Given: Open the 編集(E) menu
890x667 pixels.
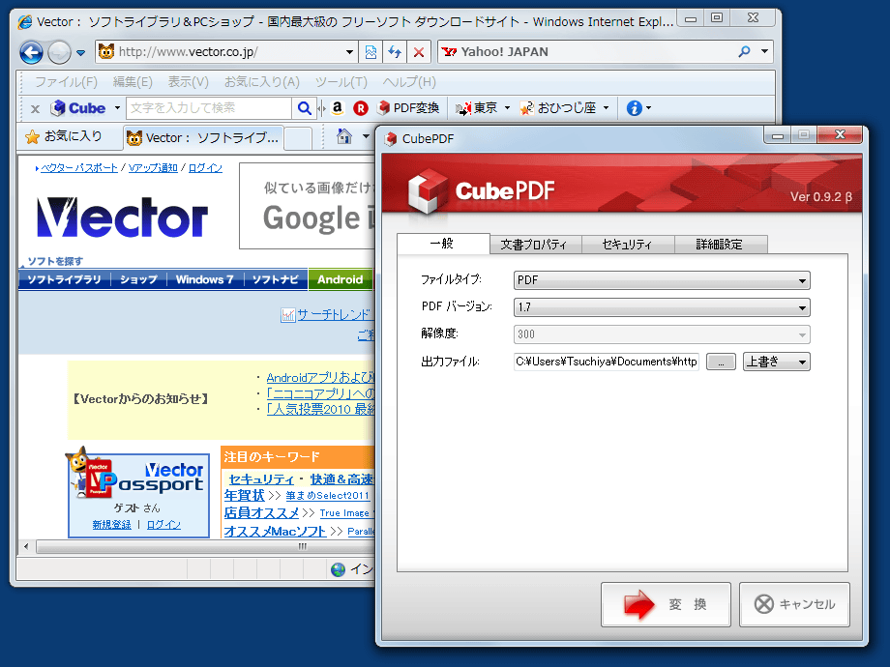Looking at the screenshot, I should 133,82.
